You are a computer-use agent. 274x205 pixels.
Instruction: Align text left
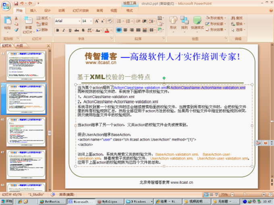(x=119, y=30)
